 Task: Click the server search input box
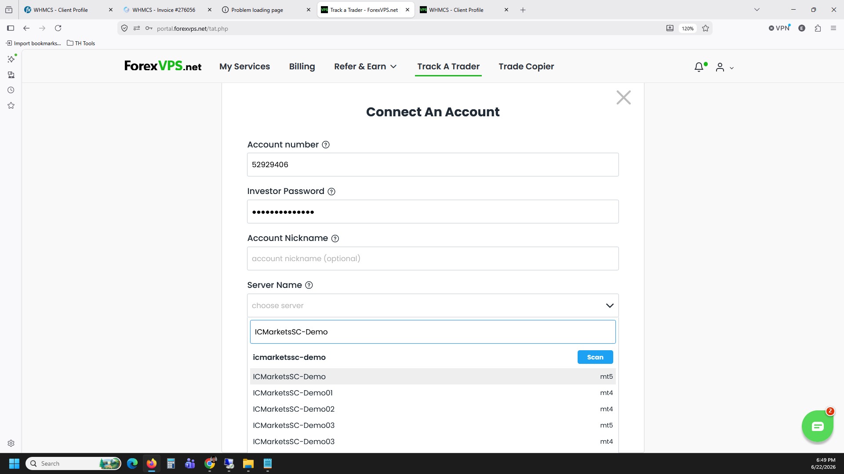[x=433, y=332]
